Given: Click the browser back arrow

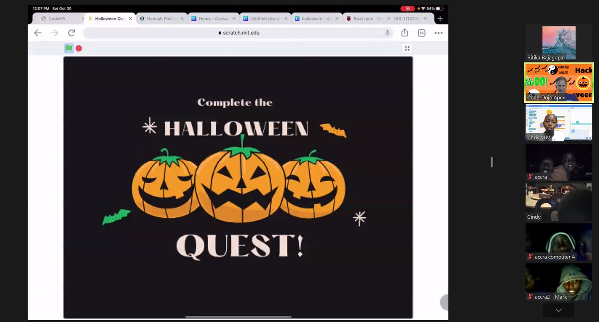Looking at the screenshot, I should point(38,33).
